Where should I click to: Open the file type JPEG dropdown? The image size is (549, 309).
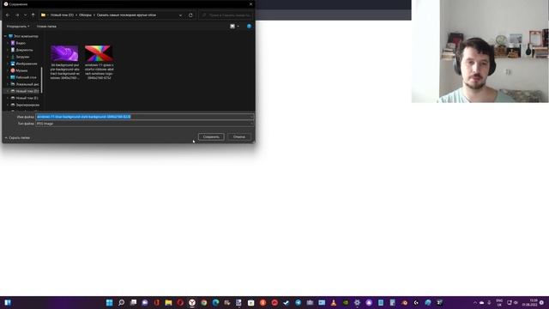[x=145, y=124]
